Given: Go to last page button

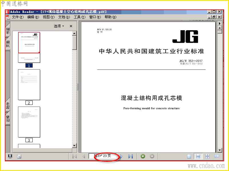Looking at the screenshot, I should pos(131,156).
